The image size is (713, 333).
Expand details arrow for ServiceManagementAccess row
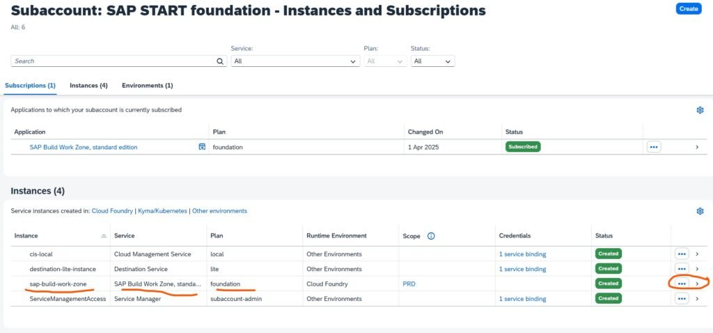697,299
